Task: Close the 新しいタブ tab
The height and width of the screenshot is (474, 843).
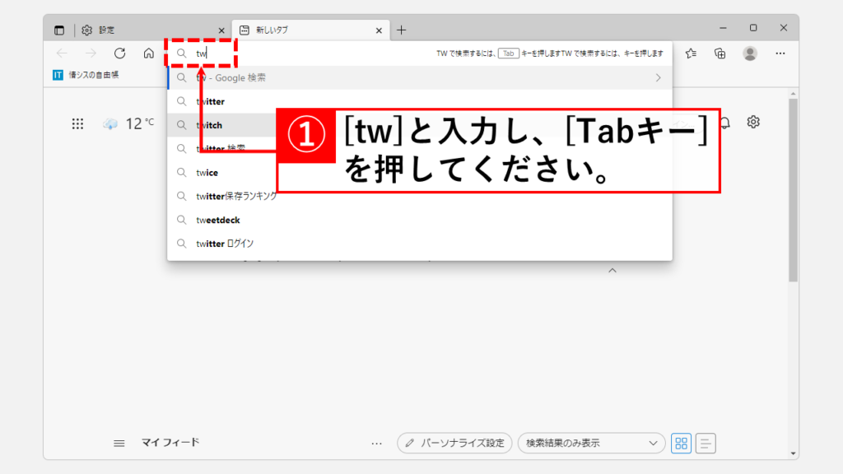Action: (x=379, y=30)
